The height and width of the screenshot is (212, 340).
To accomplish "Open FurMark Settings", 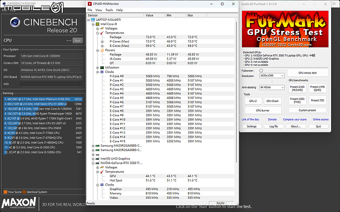I will (x=252, y=126).
